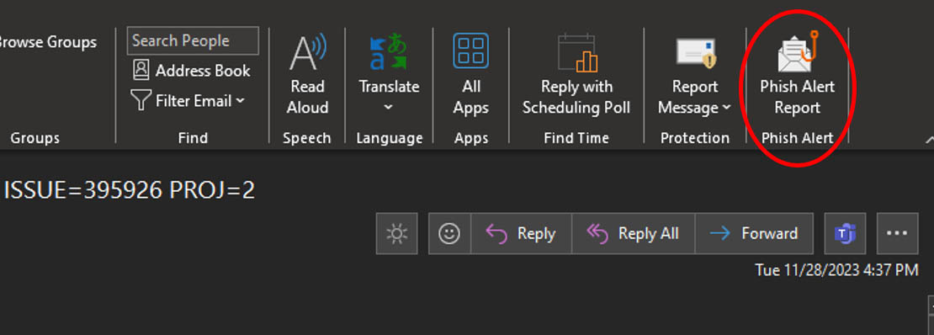Screen dimensions: 934x335
Task: Forward this email message
Action: [x=754, y=234]
